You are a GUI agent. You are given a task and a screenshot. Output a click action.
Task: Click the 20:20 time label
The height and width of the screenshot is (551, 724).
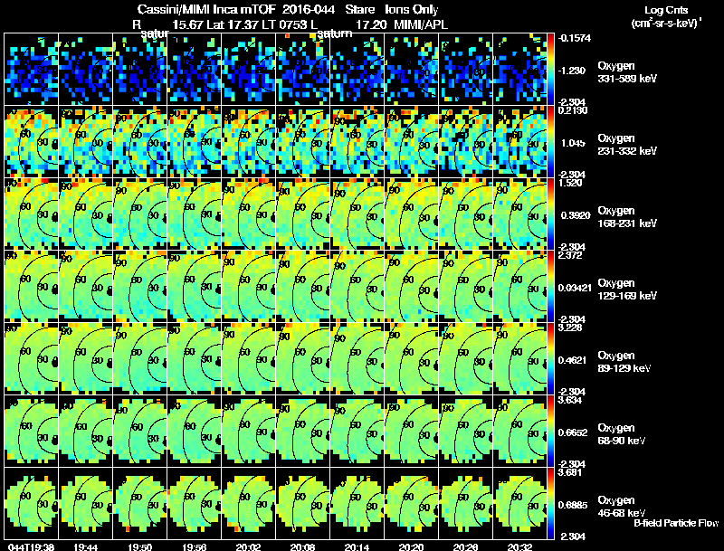pos(411,546)
